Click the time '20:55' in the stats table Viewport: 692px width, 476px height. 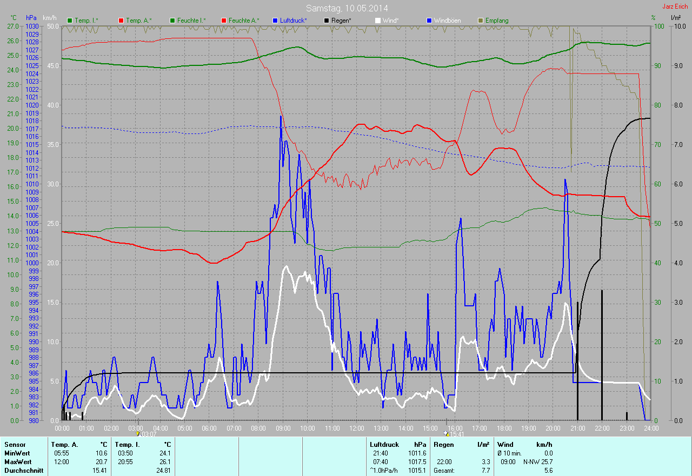coord(125,462)
